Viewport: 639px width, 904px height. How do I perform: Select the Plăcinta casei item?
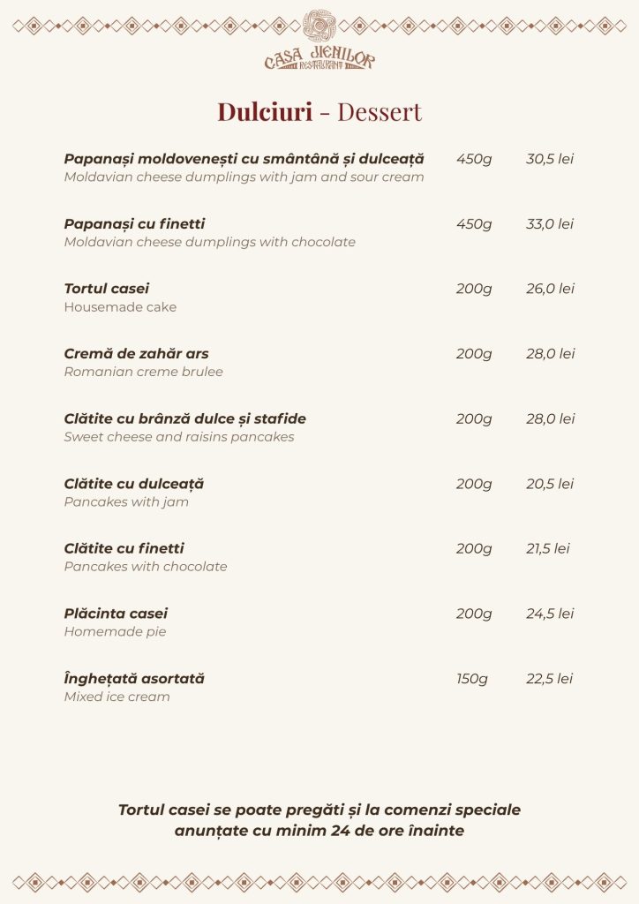point(116,614)
